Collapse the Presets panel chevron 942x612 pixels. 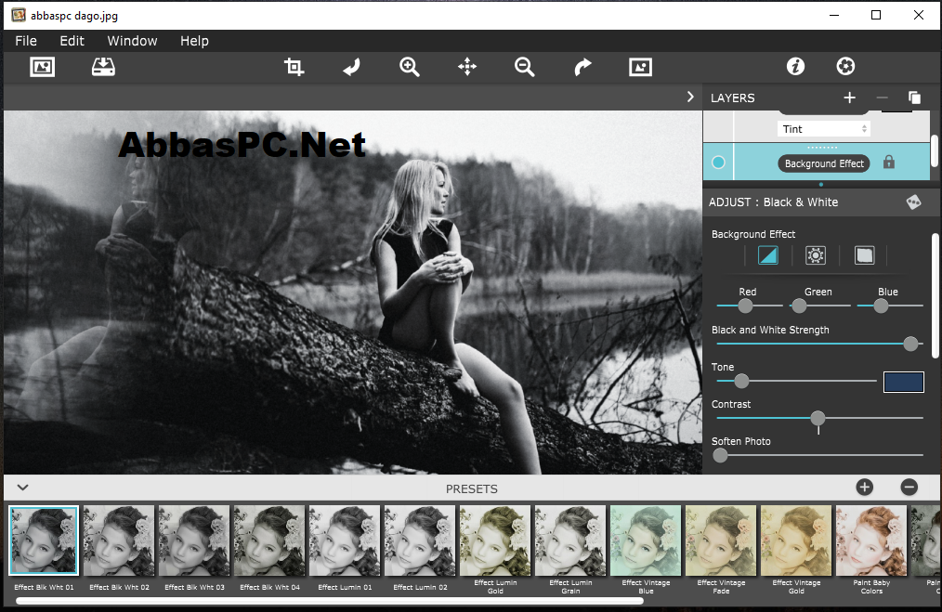tap(23, 487)
